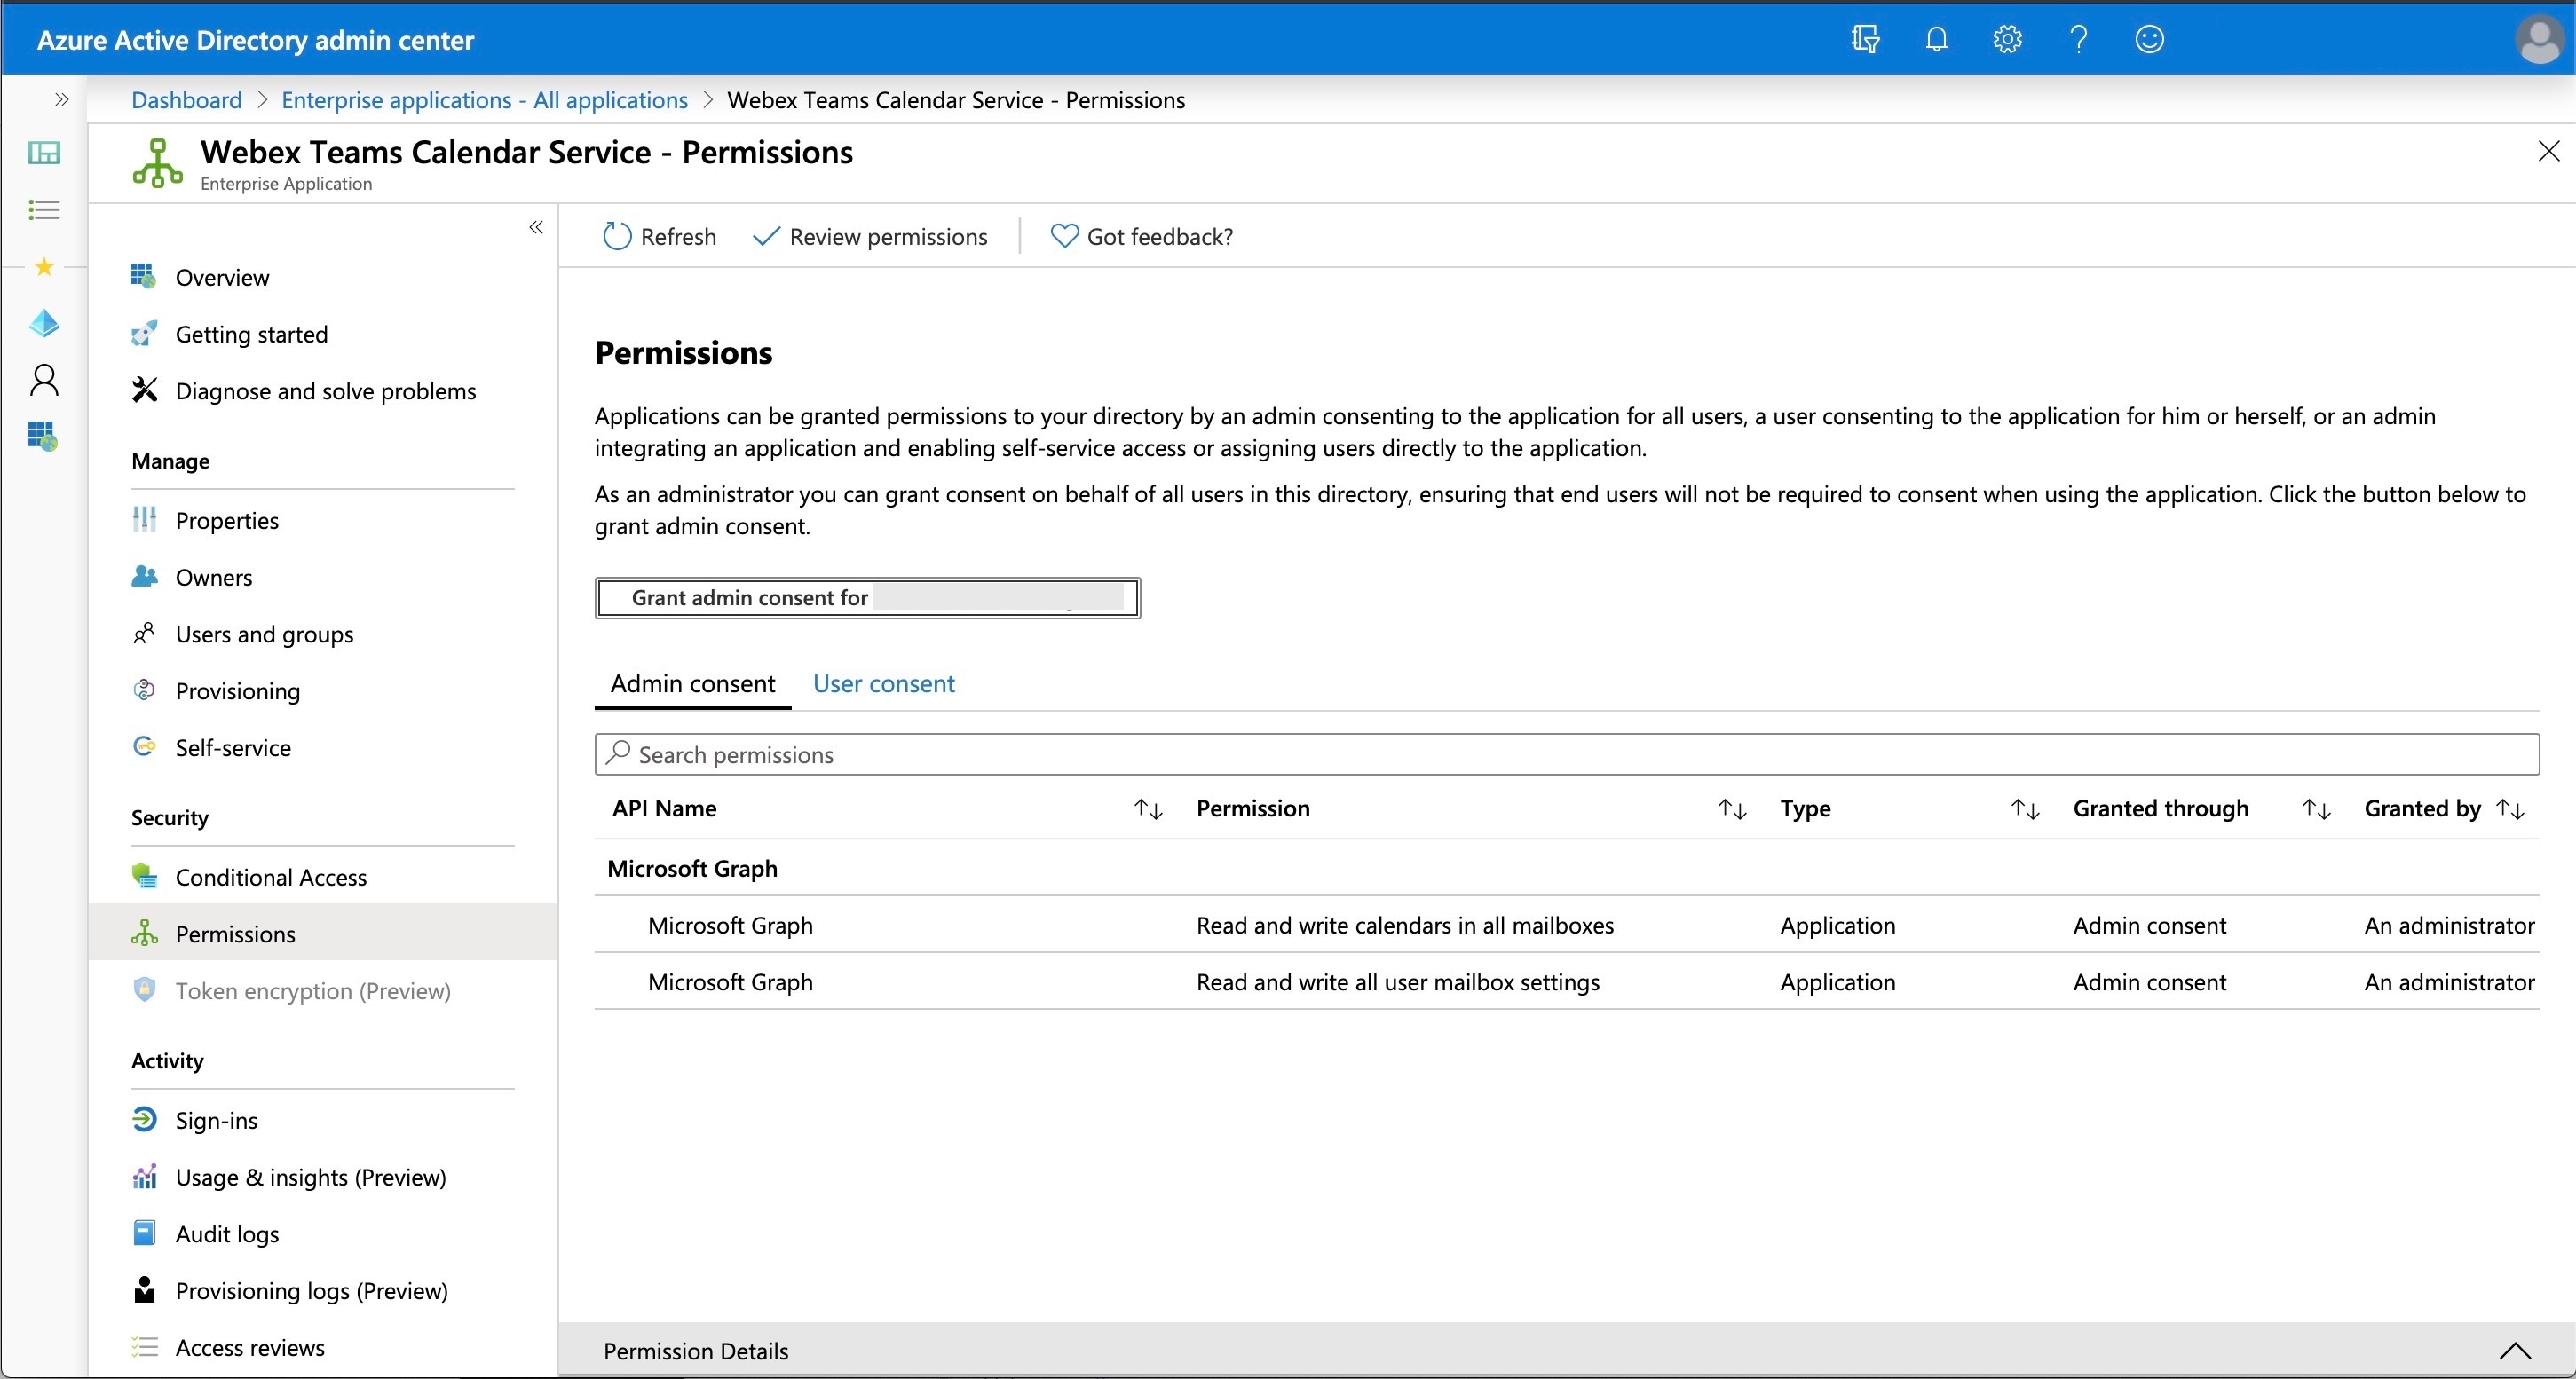This screenshot has width=2576, height=1379.
Task: Open the Overview menu item
Action: click(x=222, y=277)
